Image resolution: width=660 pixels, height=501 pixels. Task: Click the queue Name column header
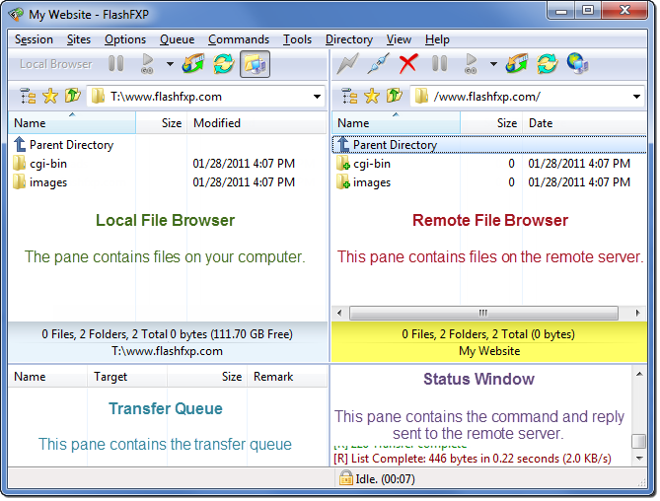point(47,376)
